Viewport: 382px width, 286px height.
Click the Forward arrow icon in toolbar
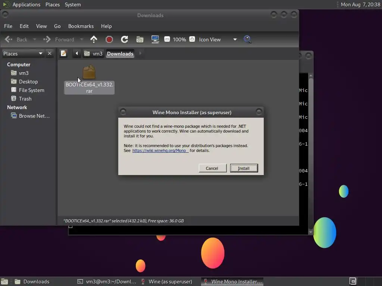pos(47,39)
